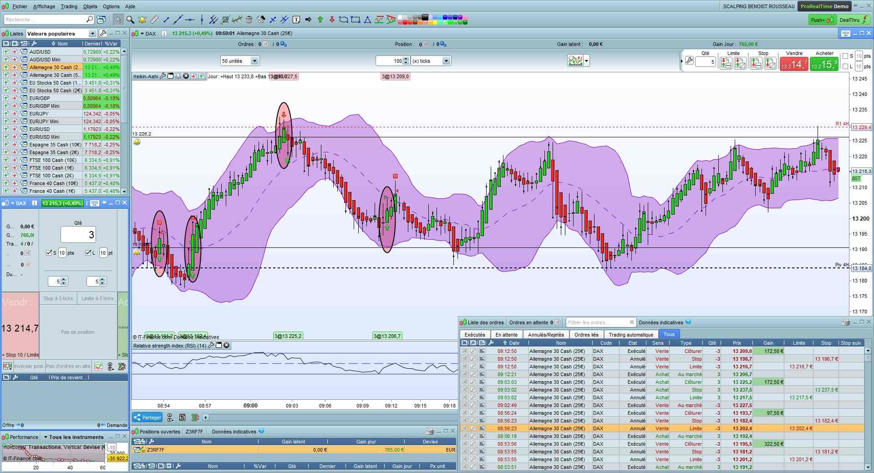Screen dimensions: 874x473
Task: Open the wrench settings in order toolbar
Action: 689,61
